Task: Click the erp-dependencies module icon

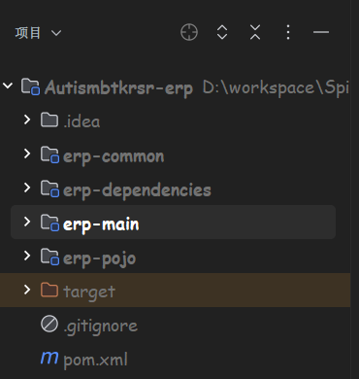Action: click(49, 189)
